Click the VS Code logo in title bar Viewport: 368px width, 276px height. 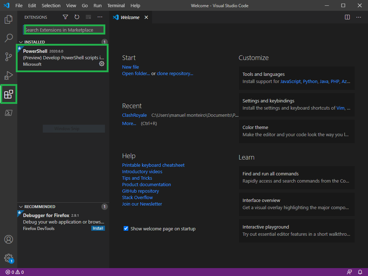click(6, 5)
